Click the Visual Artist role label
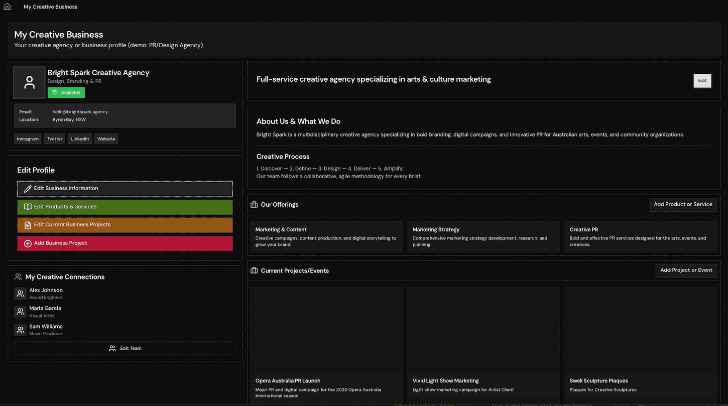 click(x=42, y=316)
